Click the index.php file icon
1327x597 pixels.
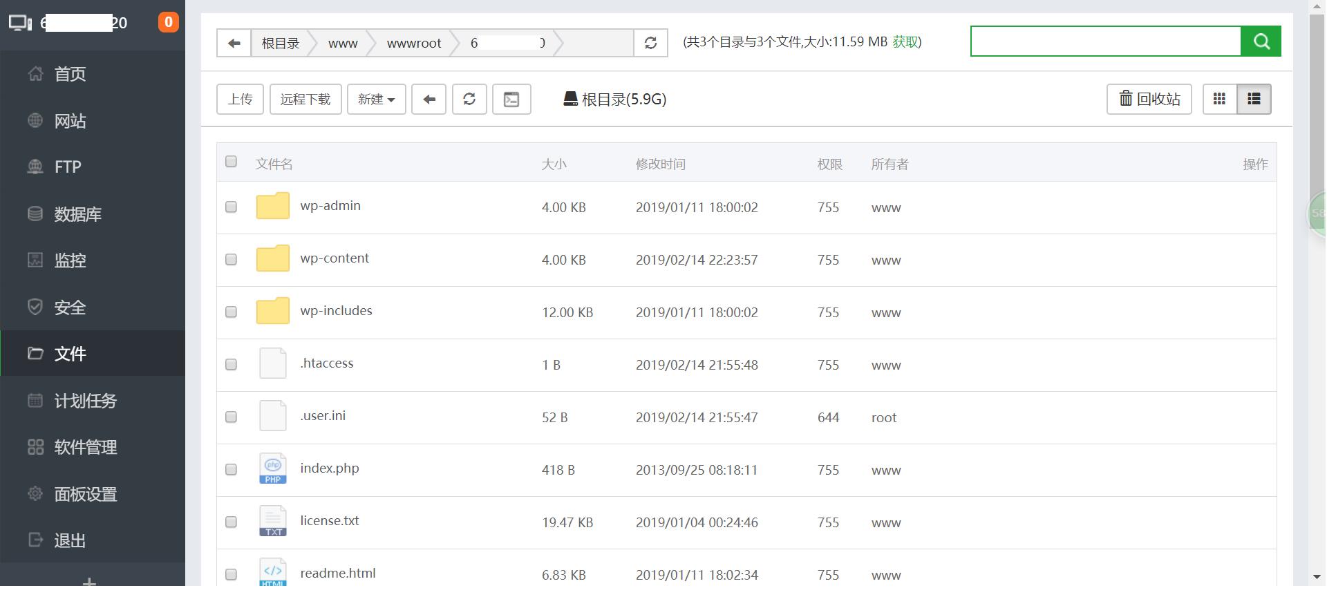pyautogui.click(x=273, y=469)
